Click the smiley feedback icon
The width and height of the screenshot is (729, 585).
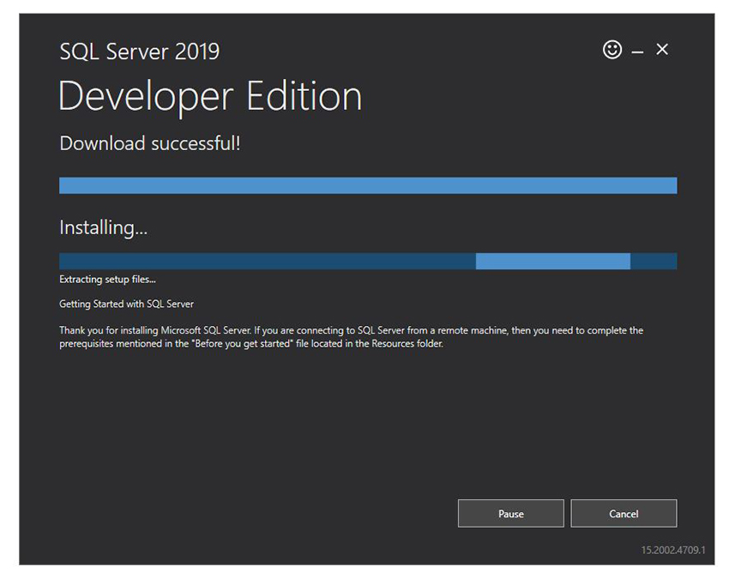(x=612, y=49)
